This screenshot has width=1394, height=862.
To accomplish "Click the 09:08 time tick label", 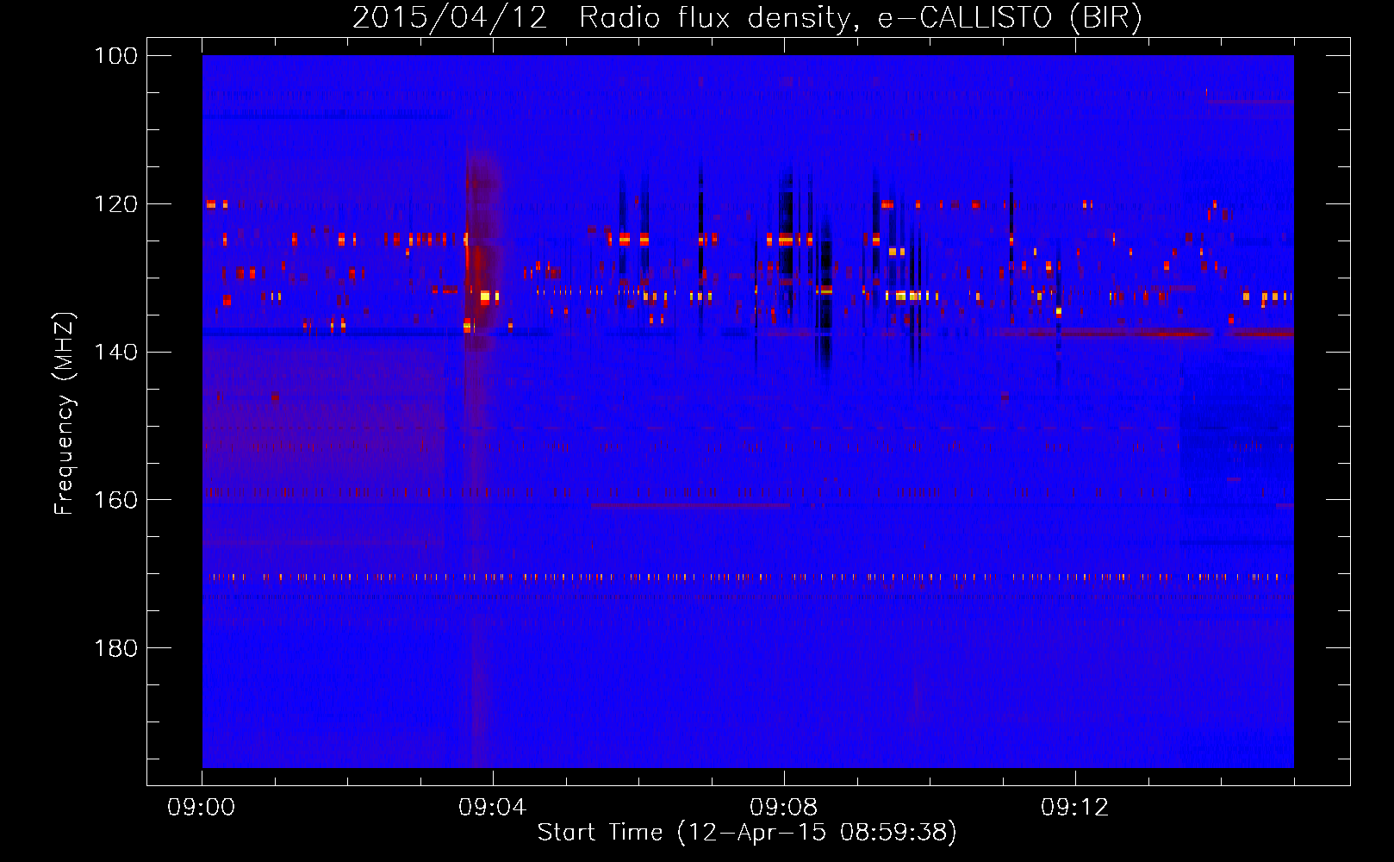I will (x=784, y=808).
